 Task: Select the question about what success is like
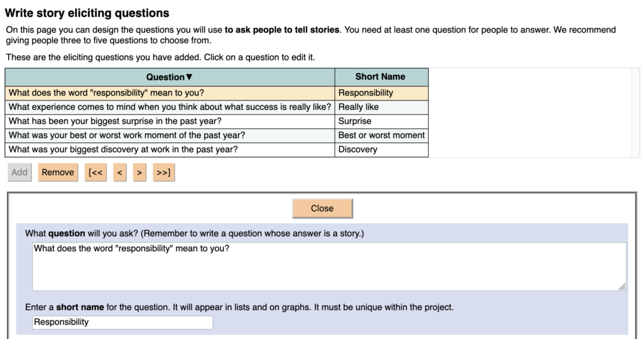click(170, 107)
